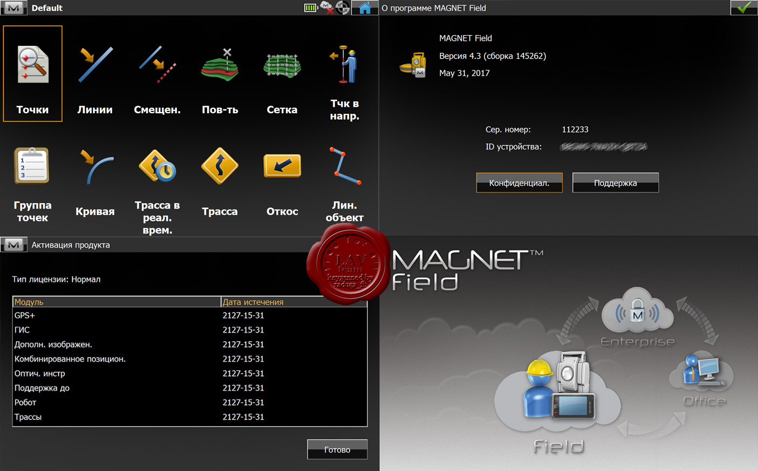Select the Робот module row
The height and width of the screenshot is (471, 758).
tap(190, 403)
